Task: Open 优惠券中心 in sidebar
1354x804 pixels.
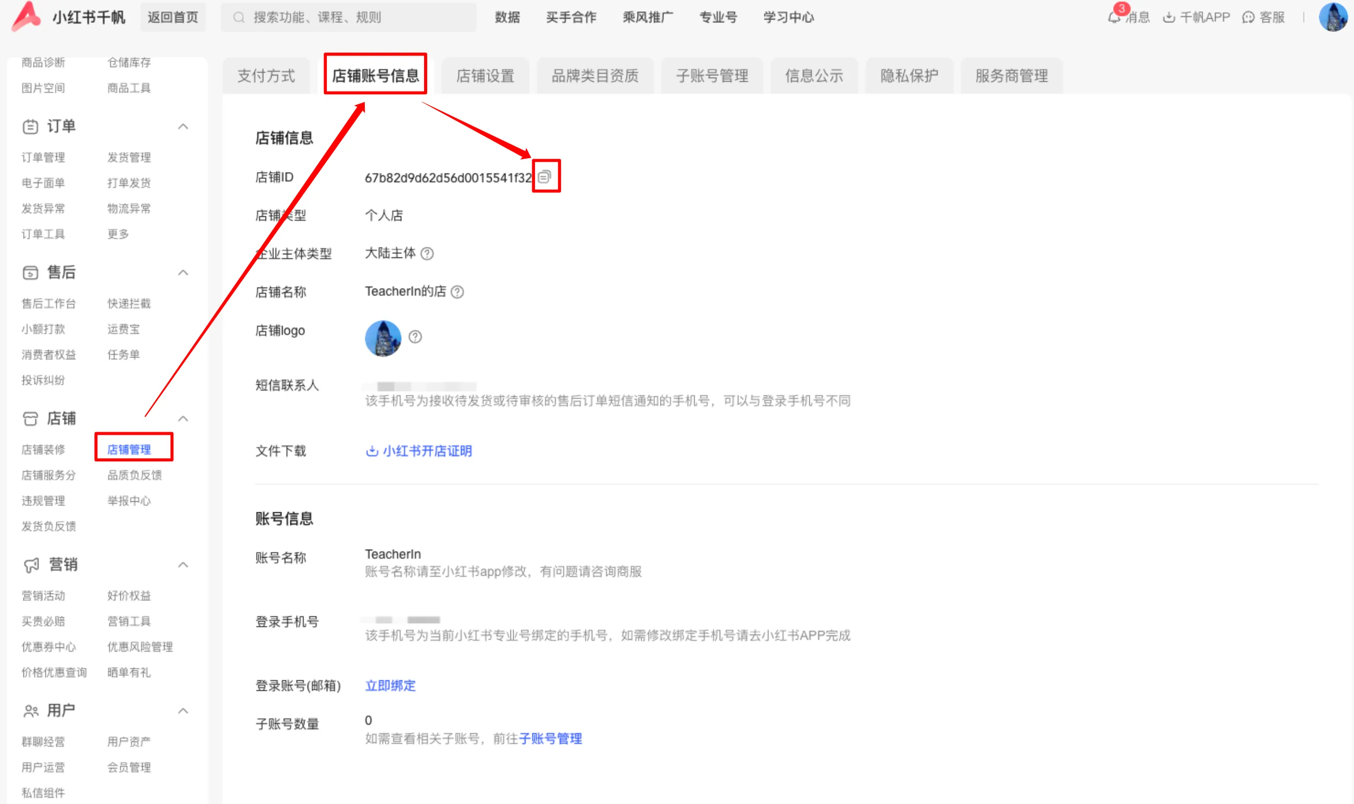Action: [x=49, y=647]
